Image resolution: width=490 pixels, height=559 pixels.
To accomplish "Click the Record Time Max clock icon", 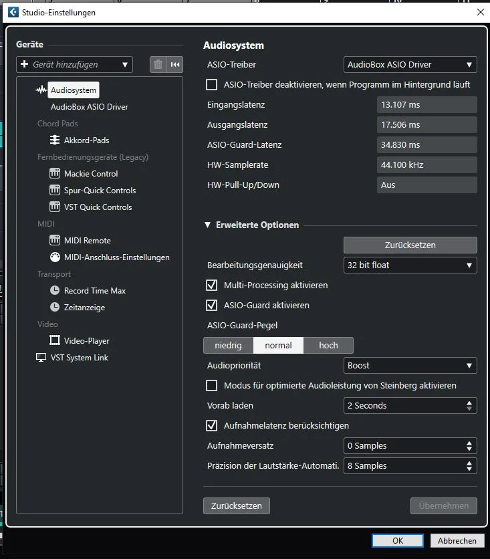I will [x=55, y=291].
